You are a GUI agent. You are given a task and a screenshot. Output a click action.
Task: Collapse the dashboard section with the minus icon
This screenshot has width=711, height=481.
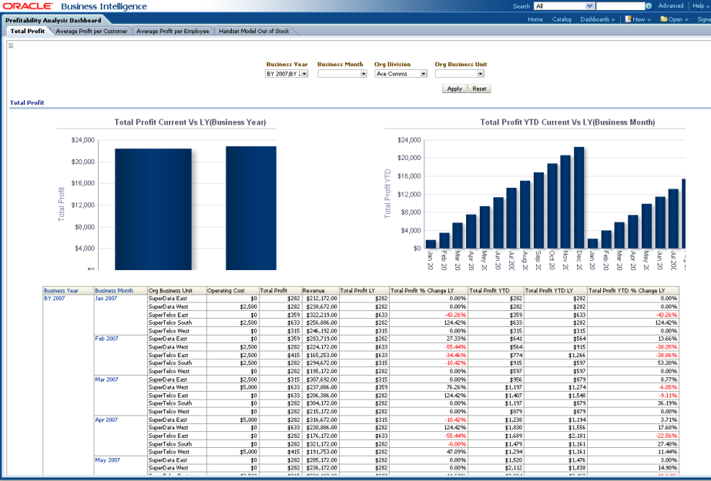(11, 45)
